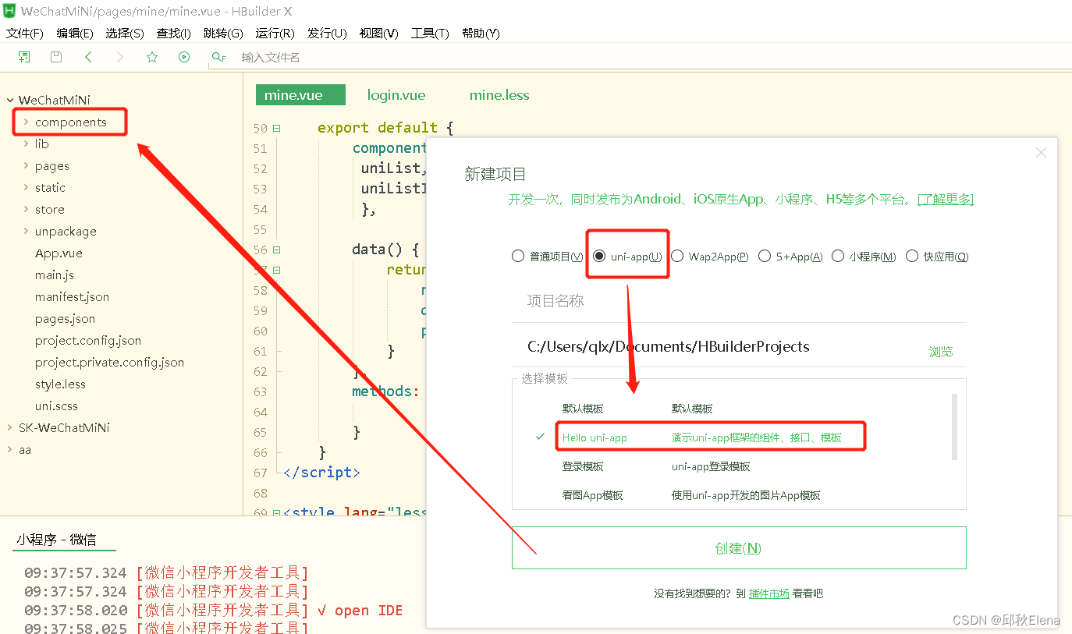Screen dimensions: 1072x634
Task: Click the template list scrollbar
Action: [955, 427]
